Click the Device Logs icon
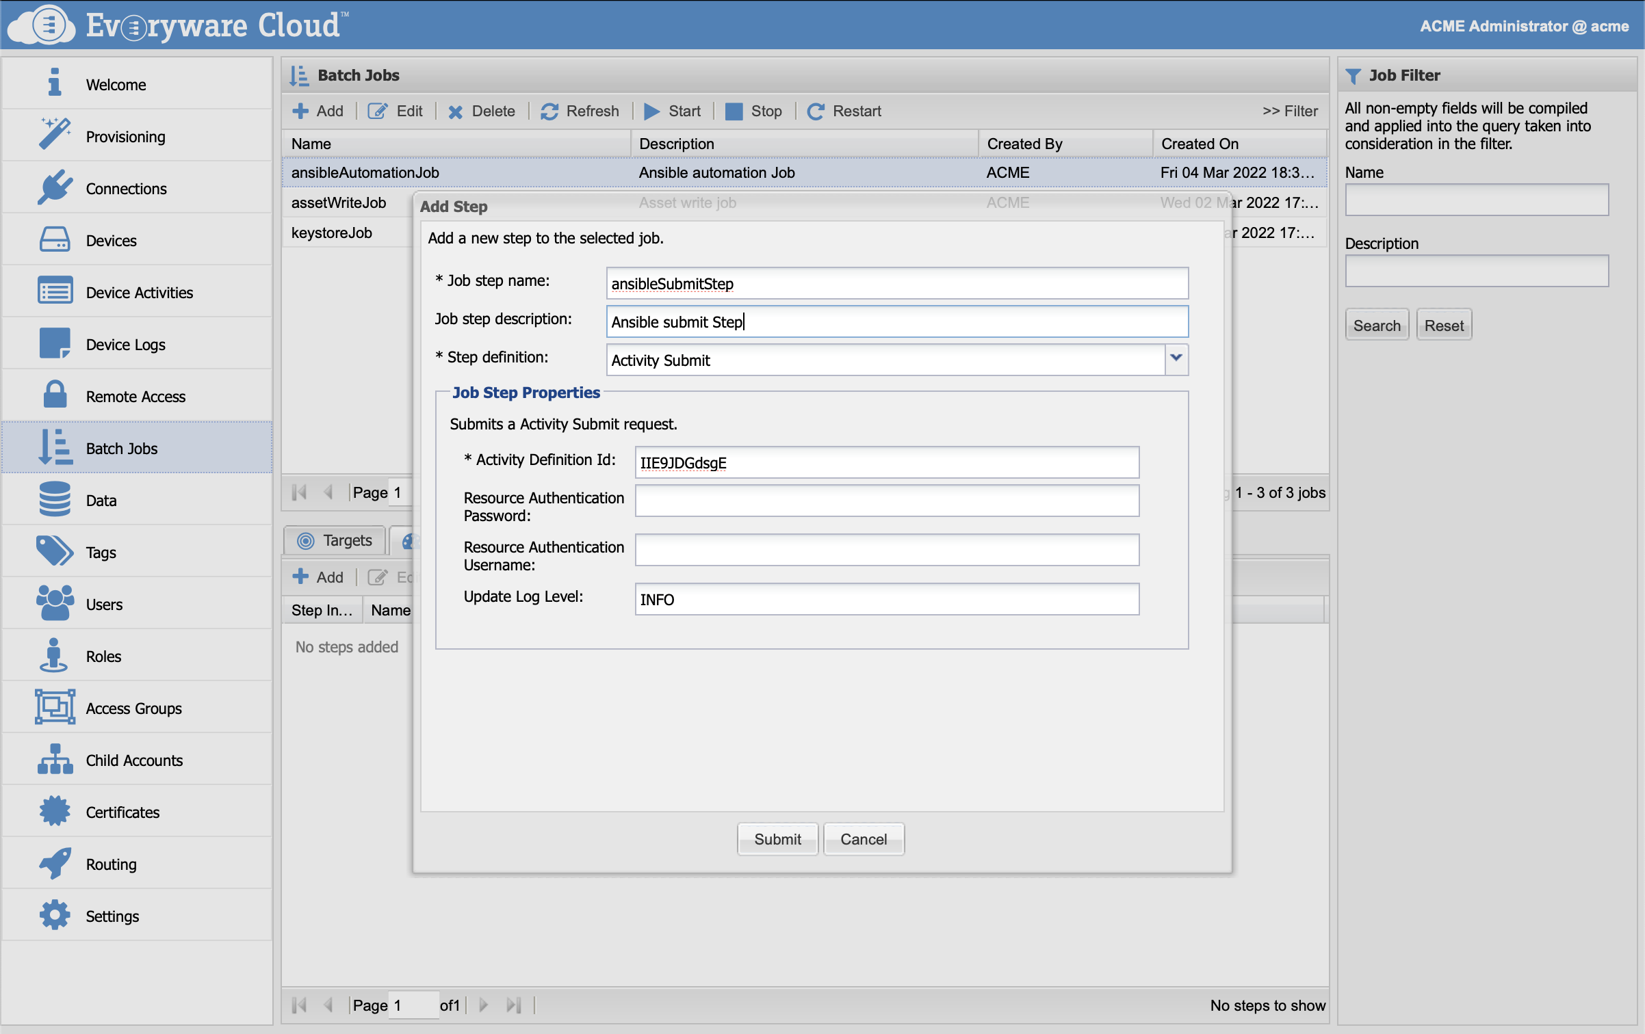Viewport: 1645px width, 1034px height. tap(55, 343)
